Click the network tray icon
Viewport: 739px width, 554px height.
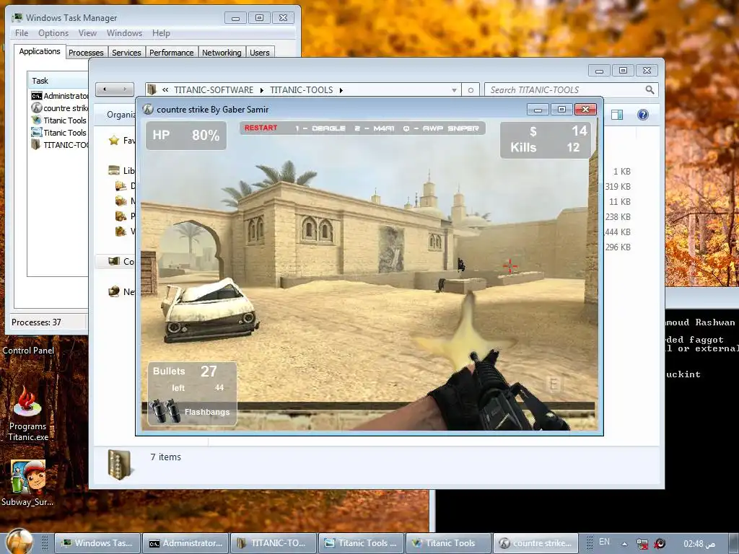point(642,544)
